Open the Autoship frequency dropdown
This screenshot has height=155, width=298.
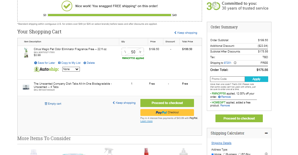tap(71, 69)
